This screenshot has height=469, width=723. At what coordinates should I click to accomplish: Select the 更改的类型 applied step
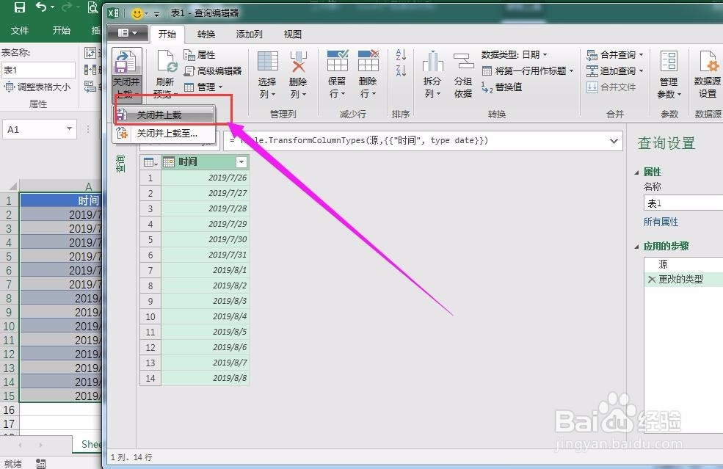click(680, 280)
